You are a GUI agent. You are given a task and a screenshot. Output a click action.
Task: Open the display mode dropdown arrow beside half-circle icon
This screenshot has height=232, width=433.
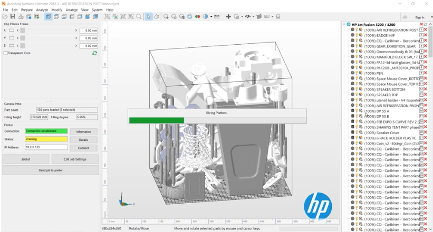coord(211,17)
